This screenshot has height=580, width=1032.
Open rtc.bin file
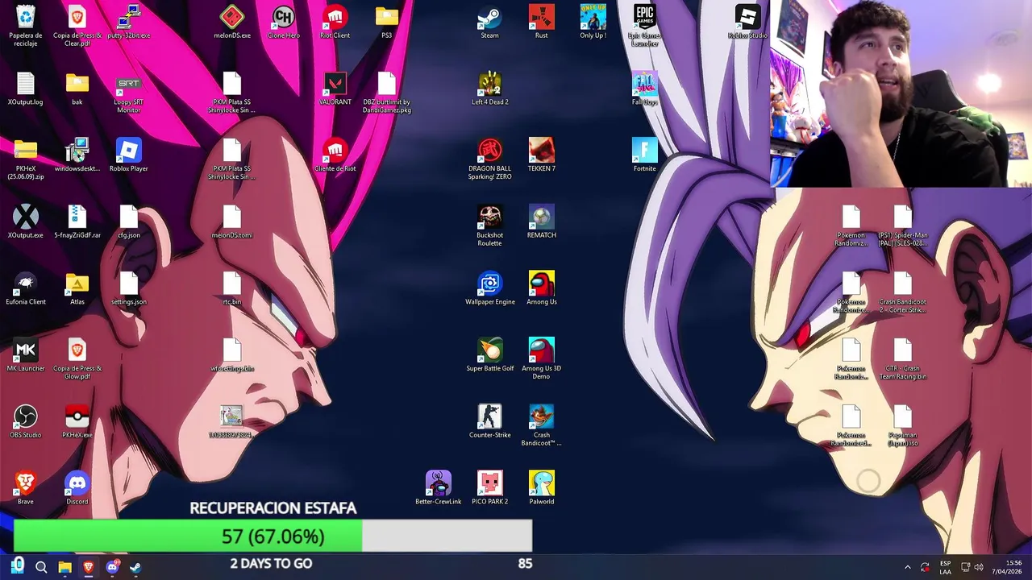pos(232,288)
